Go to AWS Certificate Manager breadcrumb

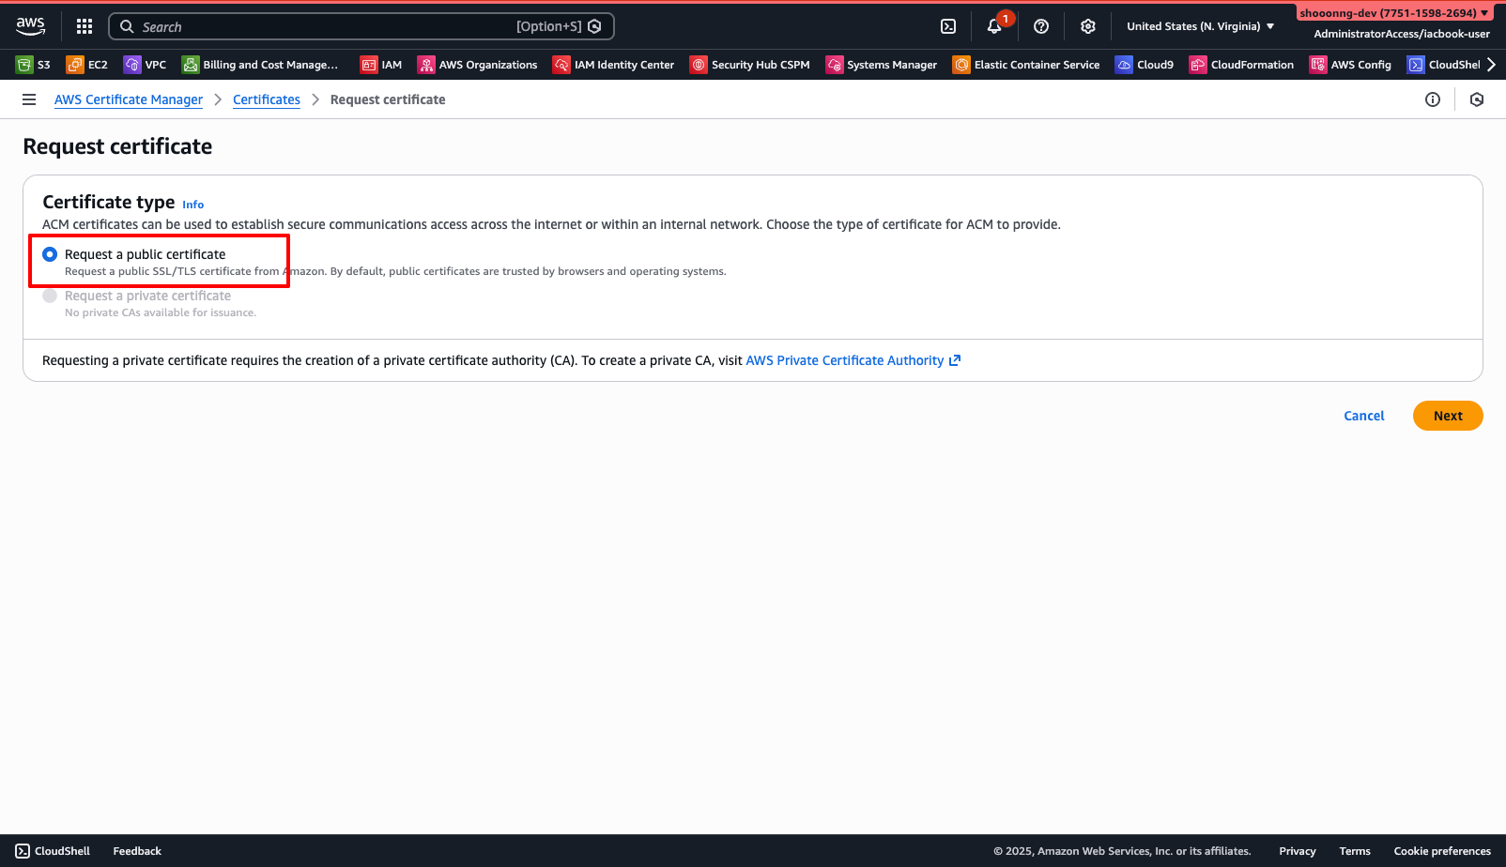point(129,99)
